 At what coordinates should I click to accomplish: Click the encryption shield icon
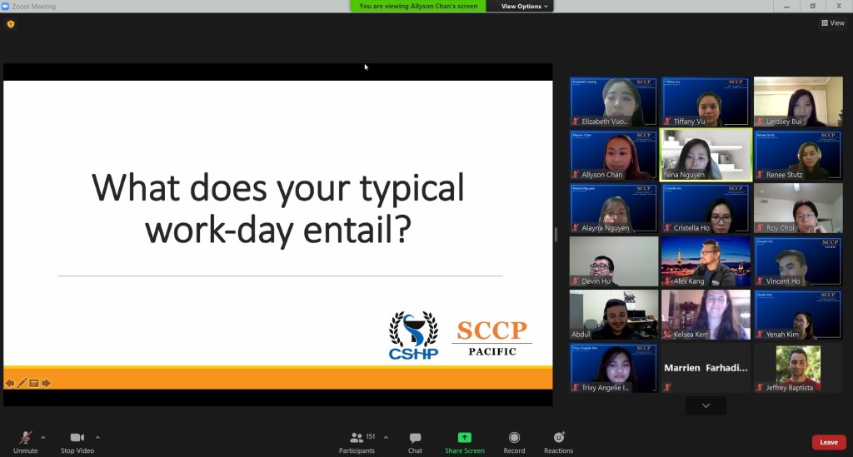click(x=11, y=24)
